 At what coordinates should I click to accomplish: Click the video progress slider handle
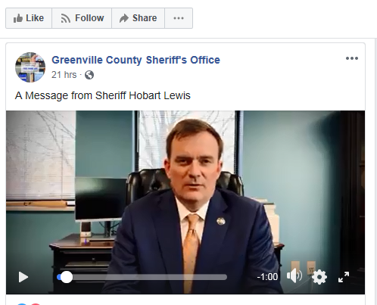[67, 277]
